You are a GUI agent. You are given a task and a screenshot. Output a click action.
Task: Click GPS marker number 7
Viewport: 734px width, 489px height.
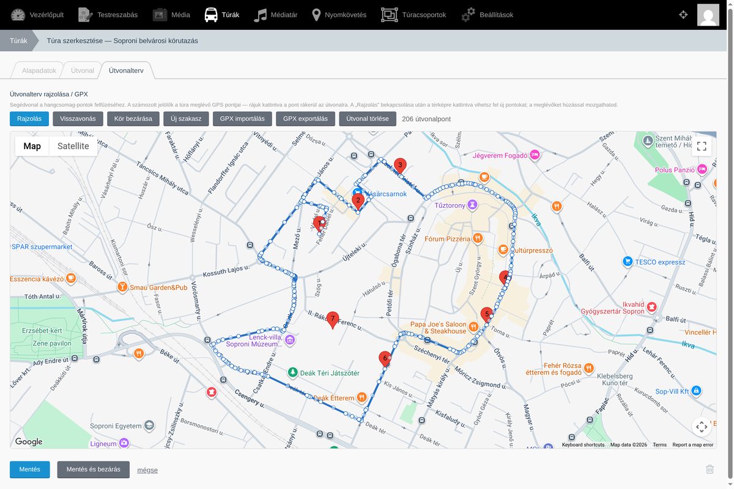click(x=333, y=320)
